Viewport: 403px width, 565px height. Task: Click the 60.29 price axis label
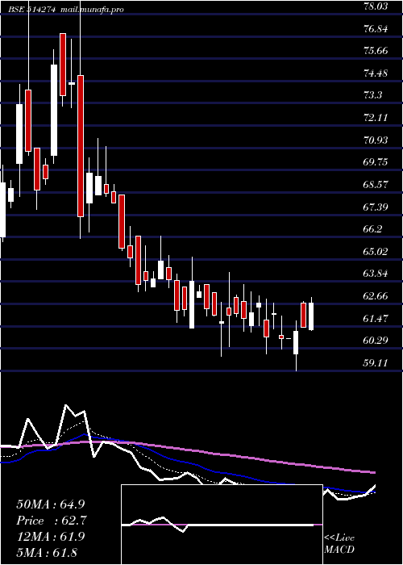(x=376, y=340)
